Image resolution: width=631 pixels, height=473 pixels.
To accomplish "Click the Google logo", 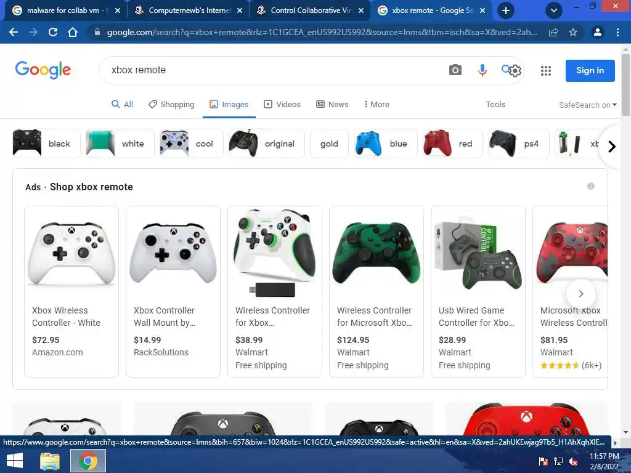I will tap(43, 70).
